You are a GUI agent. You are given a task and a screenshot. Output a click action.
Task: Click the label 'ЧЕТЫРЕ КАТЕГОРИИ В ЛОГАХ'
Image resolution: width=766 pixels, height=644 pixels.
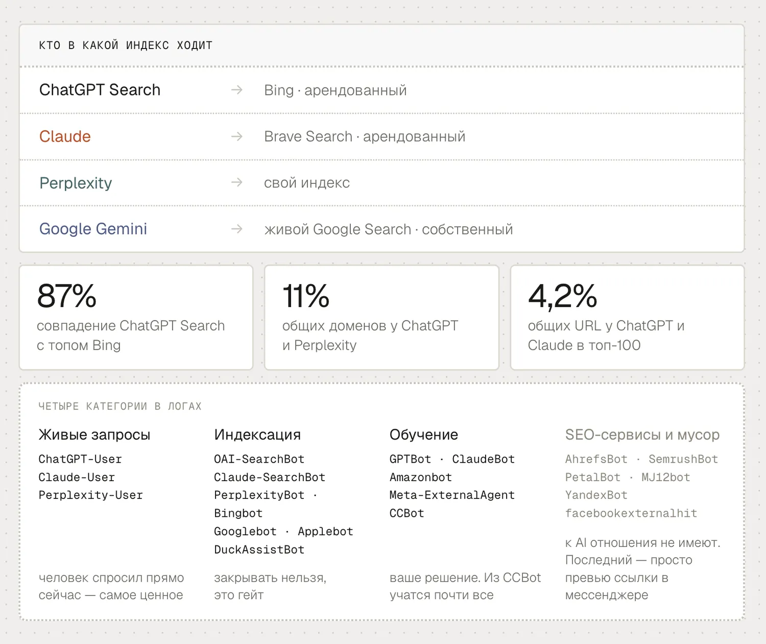click(x=120, y=407)
